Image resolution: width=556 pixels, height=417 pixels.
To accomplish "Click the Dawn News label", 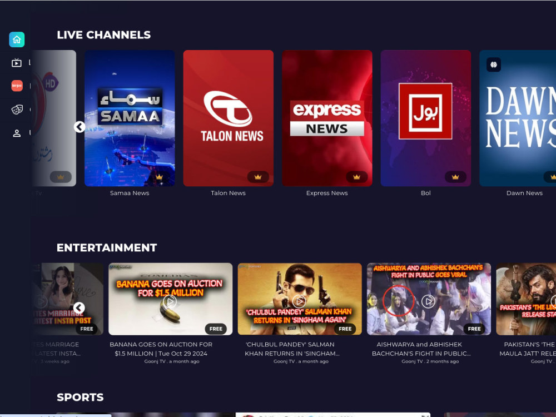I will pyautogui.click(x=524, y=193).
